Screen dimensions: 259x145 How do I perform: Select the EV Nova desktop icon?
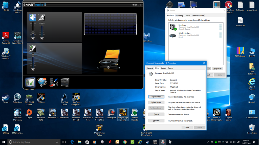pyautogui.click(x=41, y=98)
